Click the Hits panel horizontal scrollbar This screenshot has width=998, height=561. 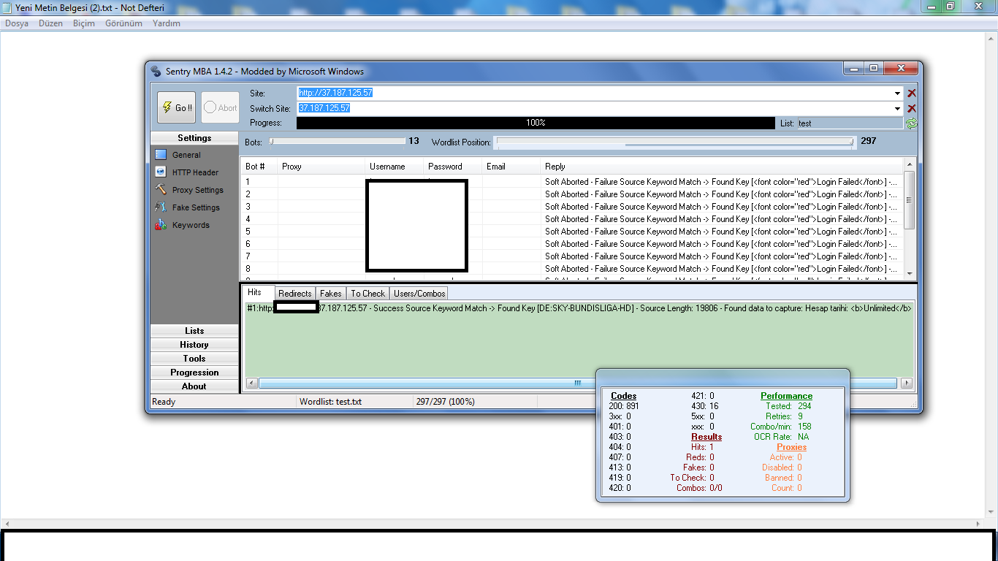point(577,383)
